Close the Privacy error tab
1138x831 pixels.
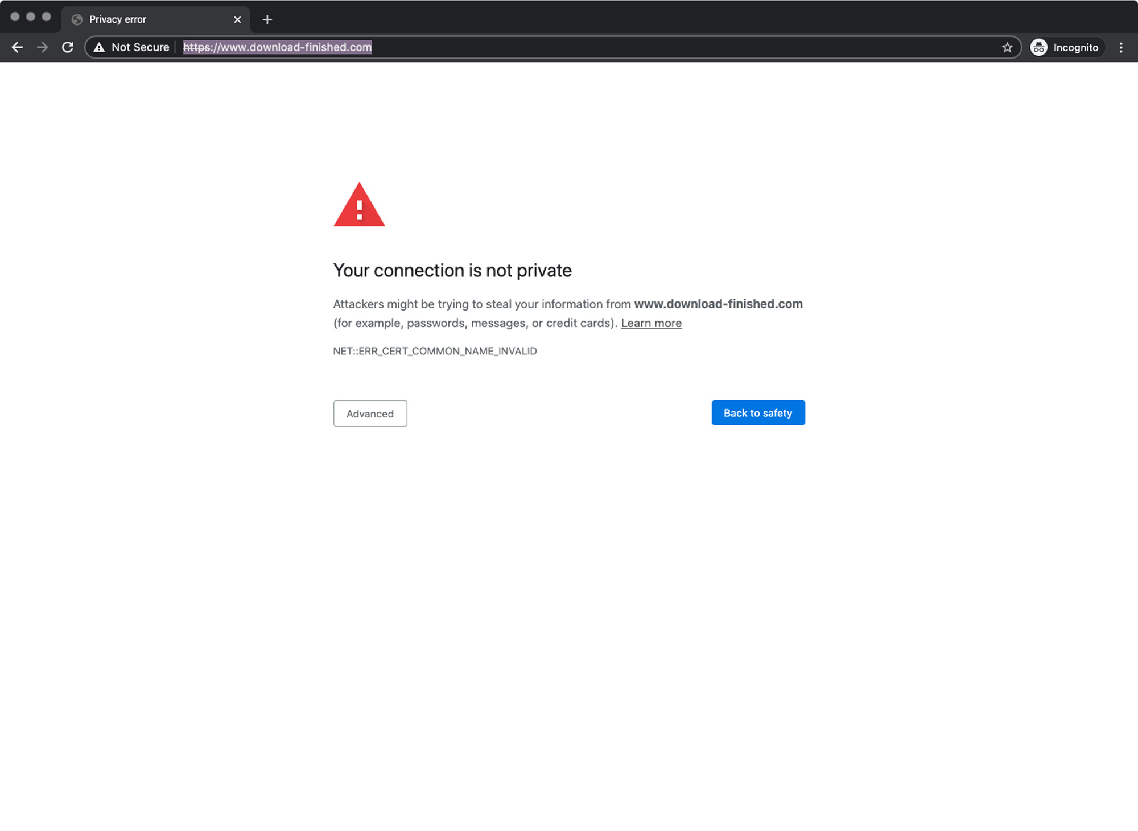click(x=237, y=20)
